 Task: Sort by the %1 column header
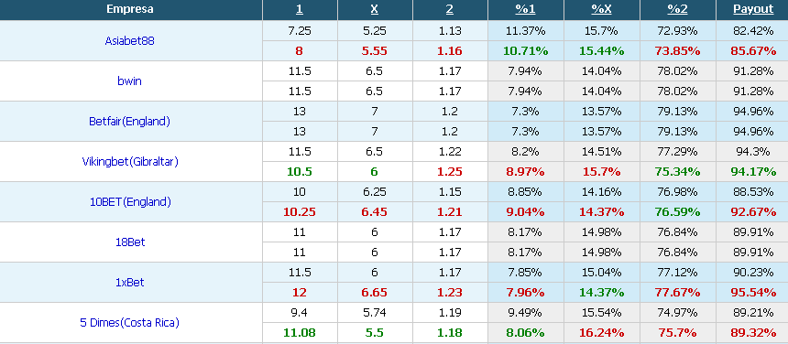click(x=525, y=9)
